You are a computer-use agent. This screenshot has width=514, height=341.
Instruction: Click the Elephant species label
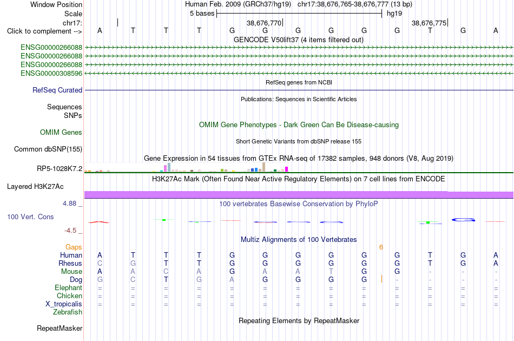click(68, 288)
